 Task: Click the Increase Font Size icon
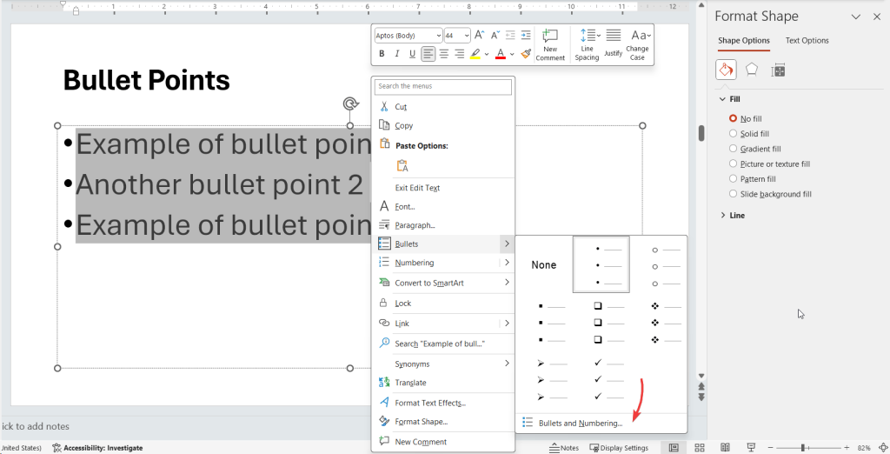479,36
